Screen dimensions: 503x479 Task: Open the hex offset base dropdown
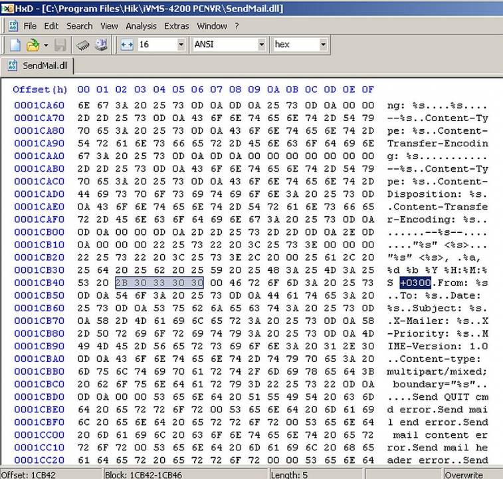tap(323, 45)
